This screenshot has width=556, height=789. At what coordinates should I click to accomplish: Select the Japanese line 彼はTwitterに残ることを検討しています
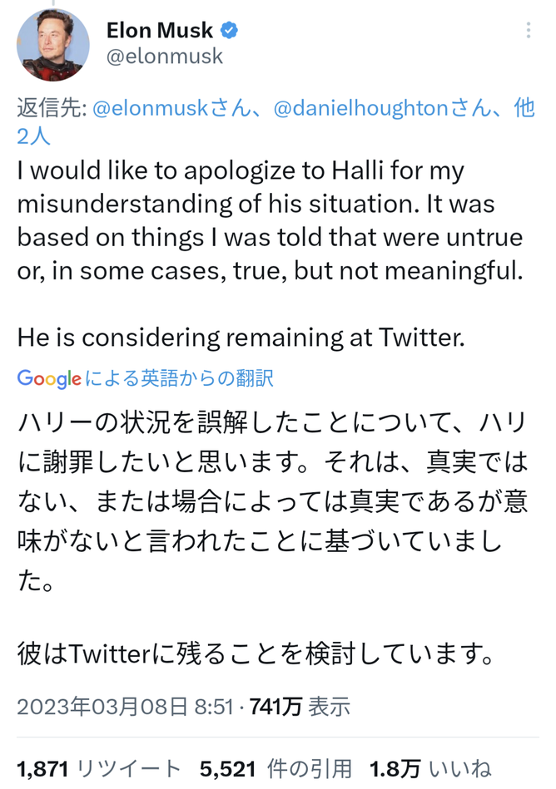point(256,653)
